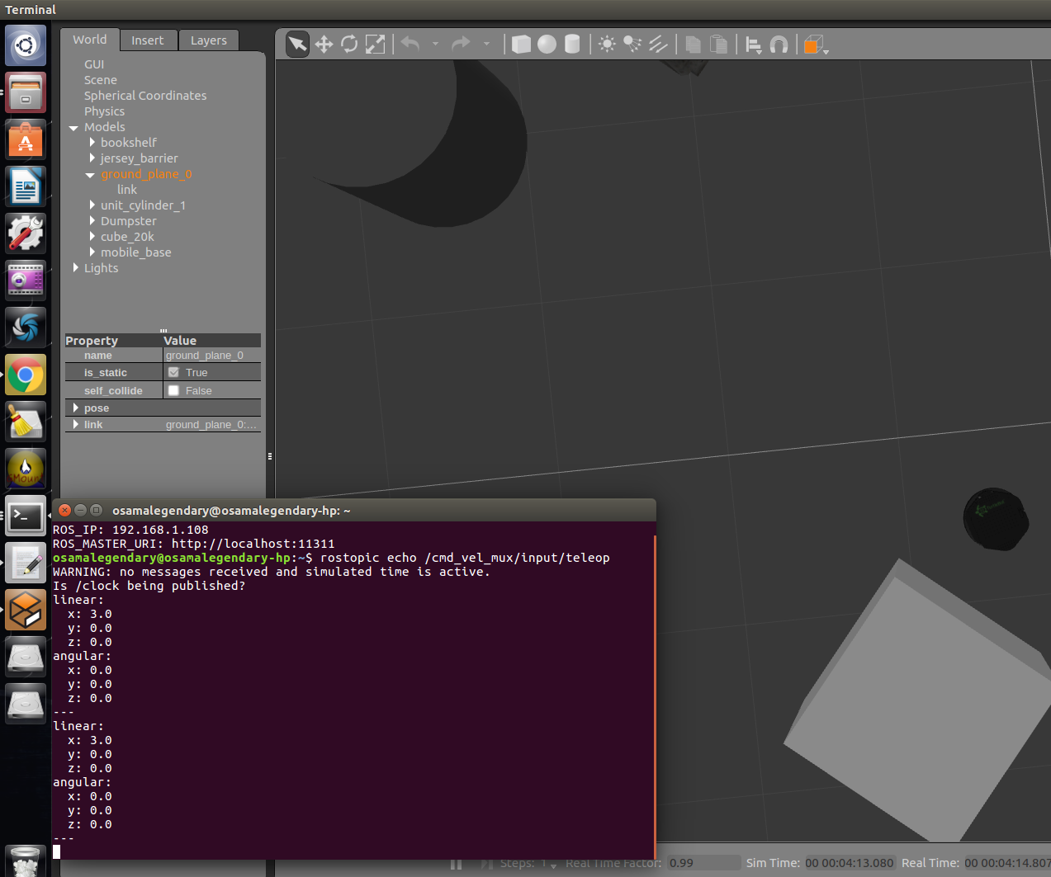
Task: Add a point light to the world
Action: 607,44
